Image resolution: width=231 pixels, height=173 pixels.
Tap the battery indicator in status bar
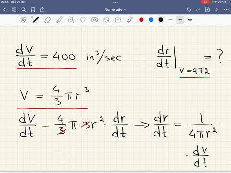tap(228, 2)
